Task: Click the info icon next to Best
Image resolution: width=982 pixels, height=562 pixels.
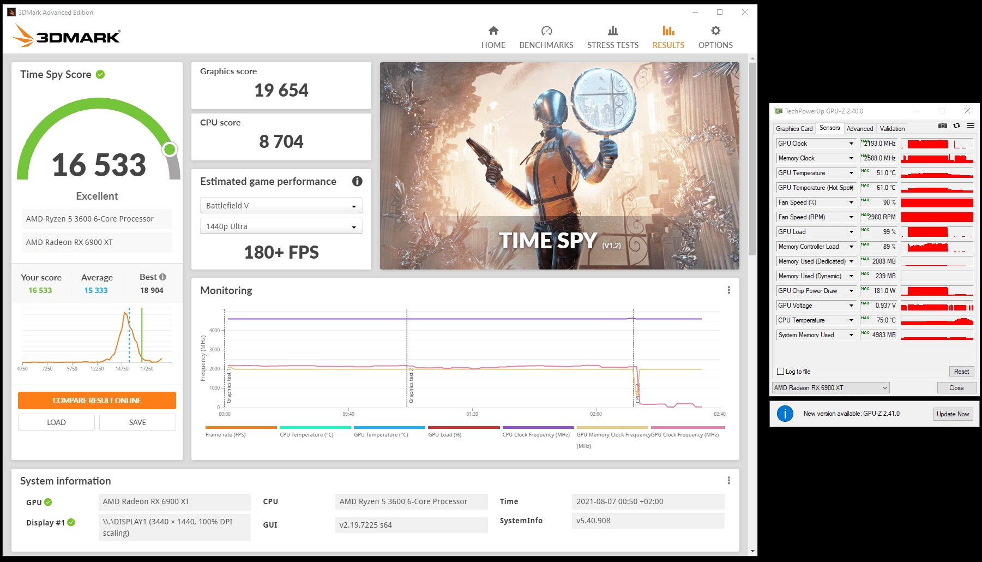Action: click(162, 277)
